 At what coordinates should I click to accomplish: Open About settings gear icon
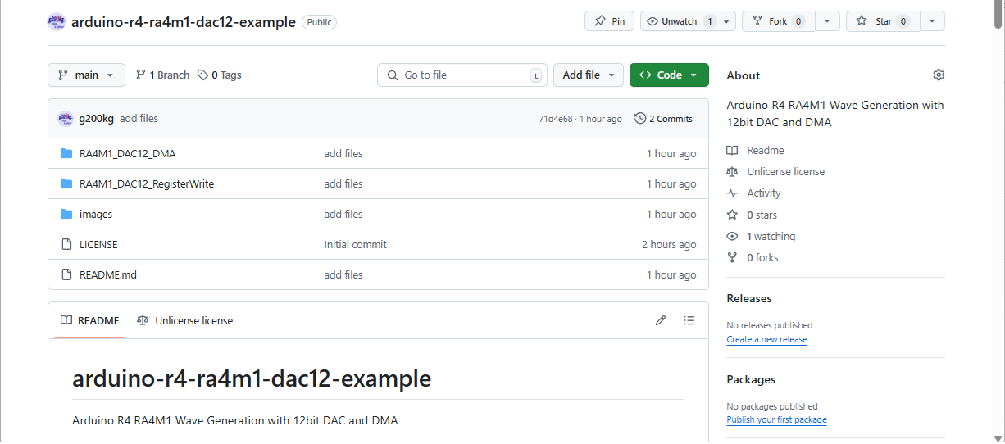939,75
